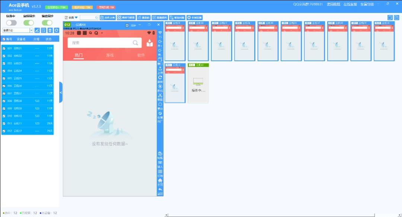Open the 全部(12) group dropdown
Screen dimensions: 402x217
[31, 30]
